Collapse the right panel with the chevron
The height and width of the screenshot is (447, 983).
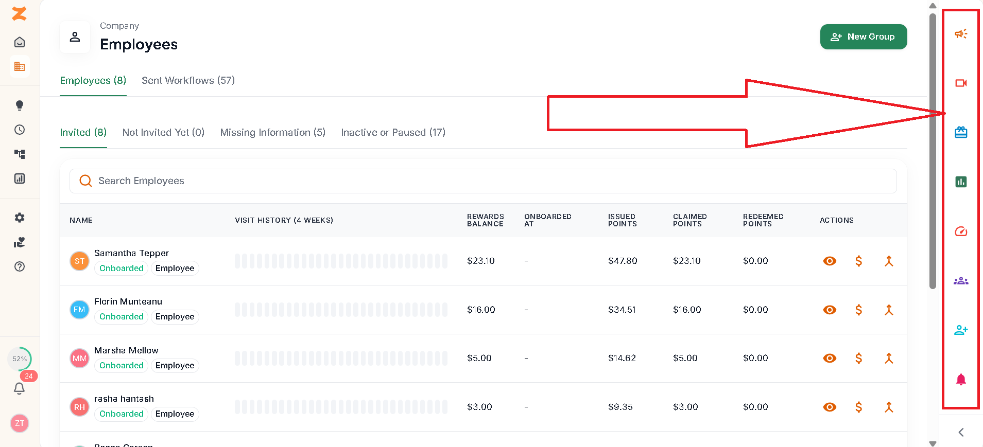(x=961, y=432)
